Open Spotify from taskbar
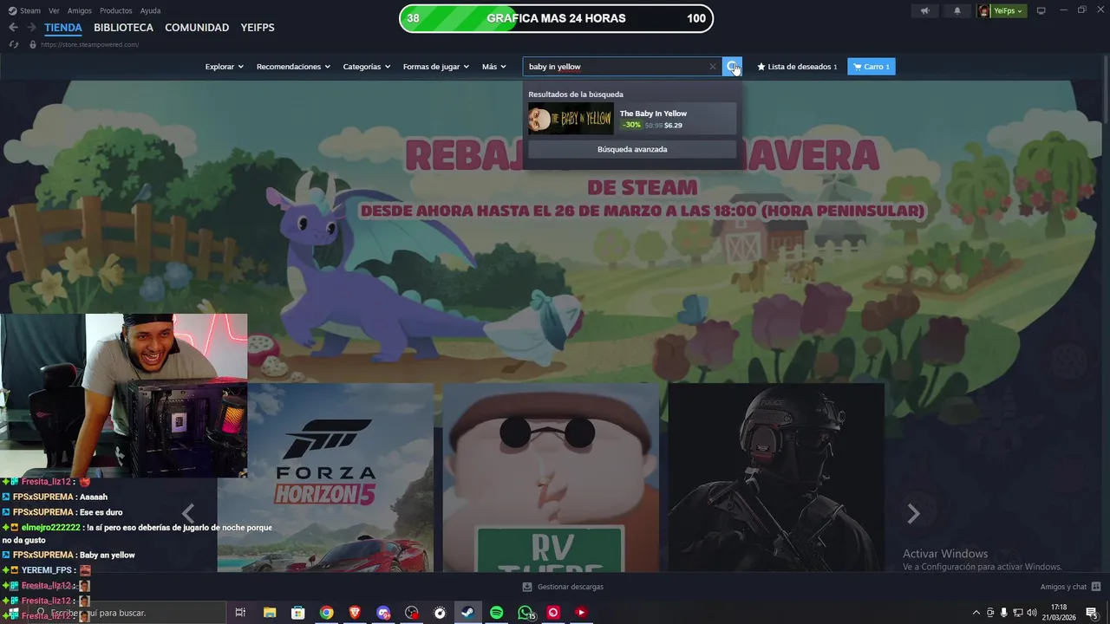This screenshot has width=1110, height=624. click(x=497, y=613)
